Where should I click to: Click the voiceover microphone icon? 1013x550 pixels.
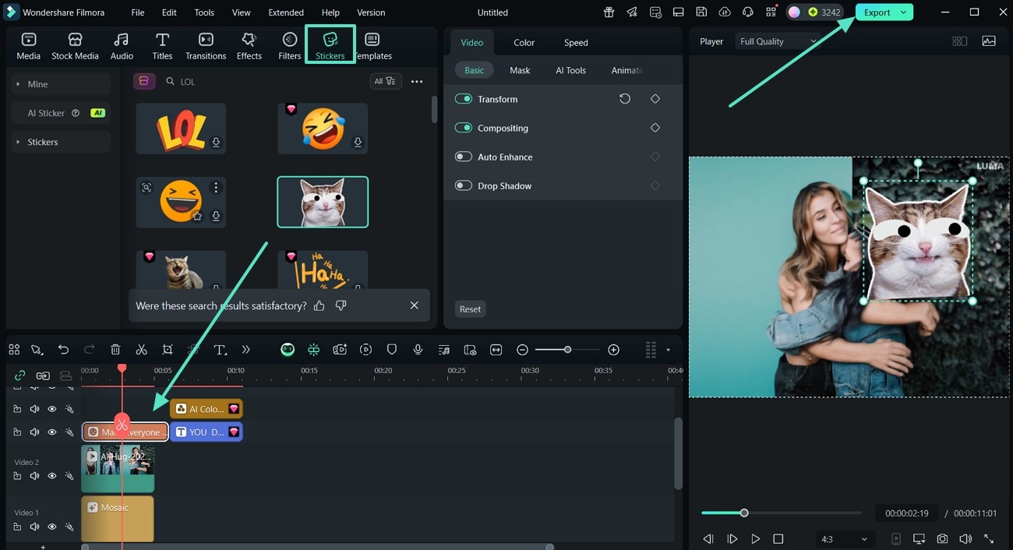click(418, 350)
